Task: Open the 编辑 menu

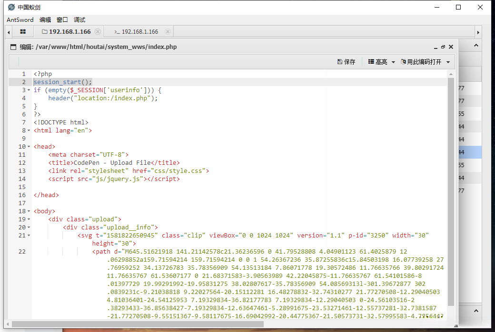Action: pyautogui.click(x=45, y=20)
